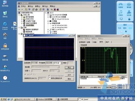
Task: Toggle the disabled checkbox above 保存记录到文件
Action: (49, 76)
